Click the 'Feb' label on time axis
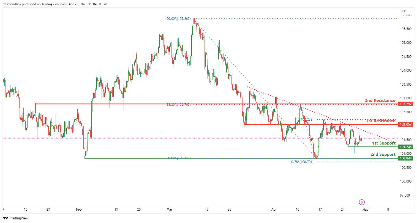 click(x=79, y=210)
